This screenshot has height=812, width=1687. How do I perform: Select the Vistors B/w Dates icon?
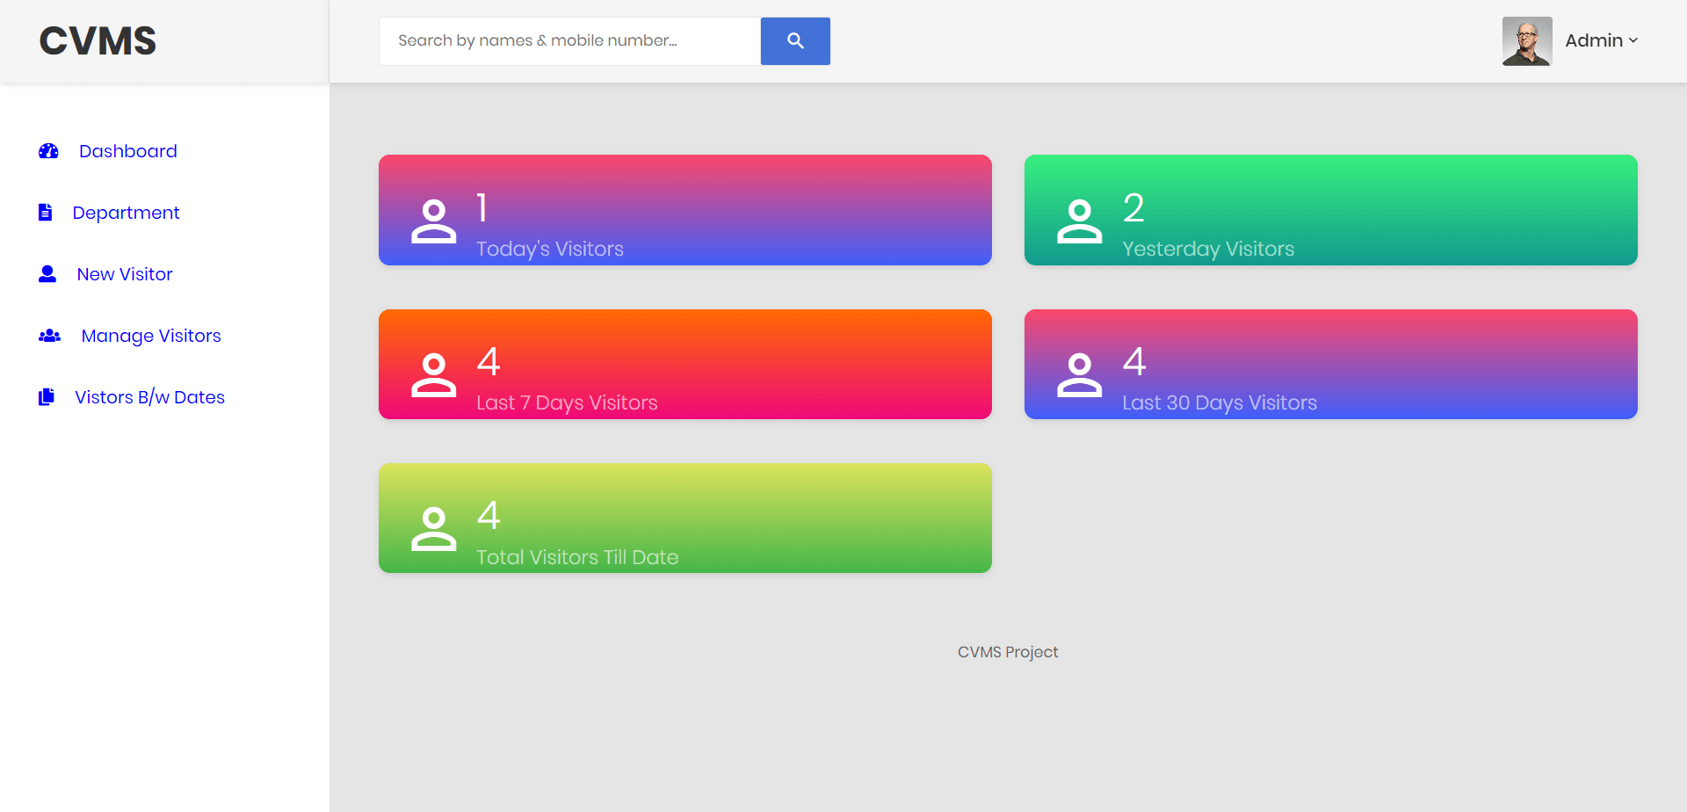[47, 396]
